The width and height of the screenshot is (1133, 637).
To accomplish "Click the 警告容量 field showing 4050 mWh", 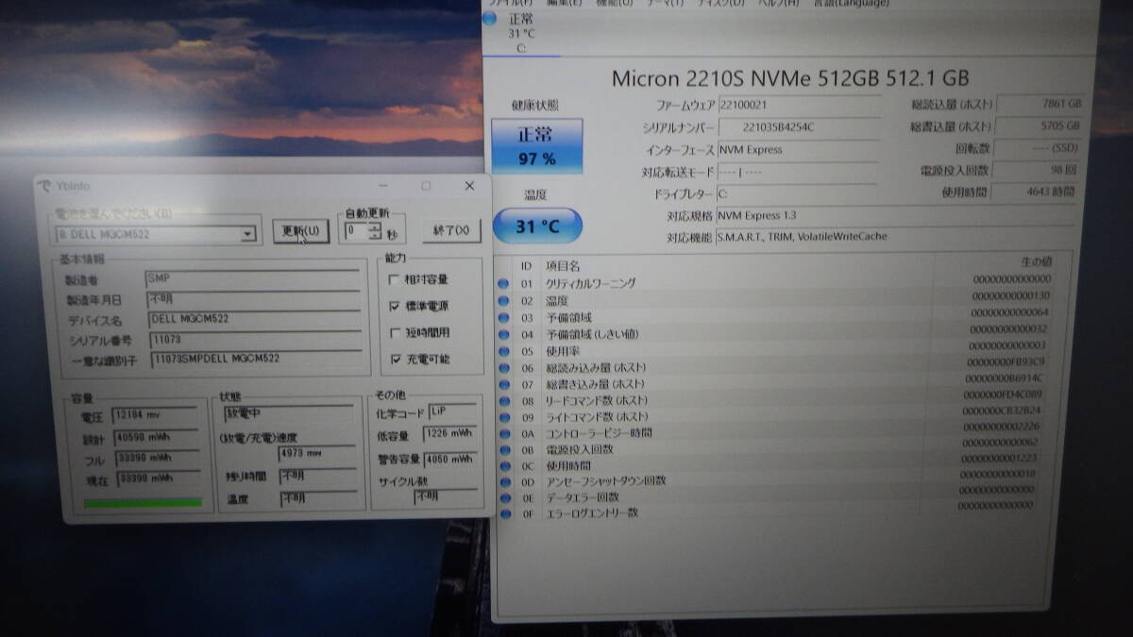I will coord(450,460).
